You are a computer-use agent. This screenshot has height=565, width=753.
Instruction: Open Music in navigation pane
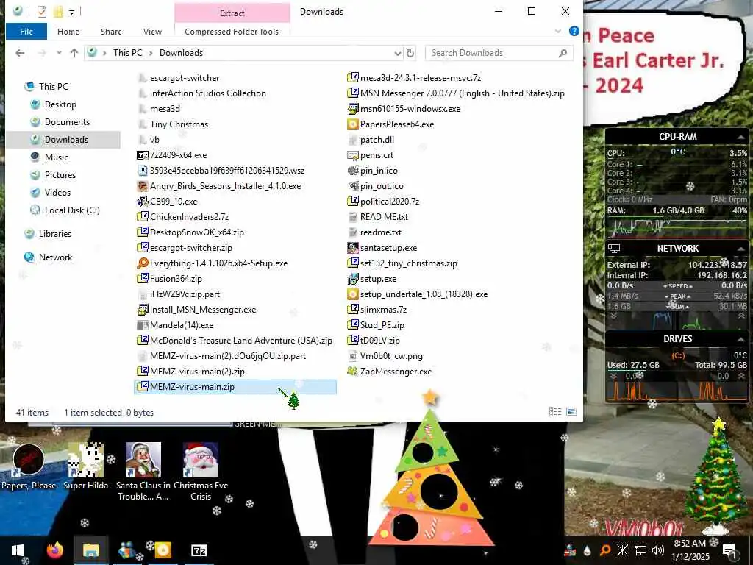coord(56,157)
